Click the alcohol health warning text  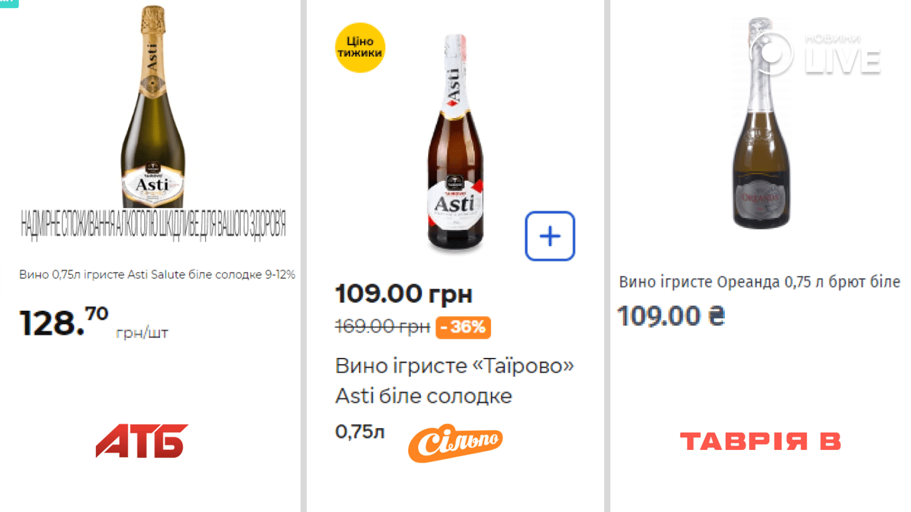pyautogui.click(x=154, y=226)
